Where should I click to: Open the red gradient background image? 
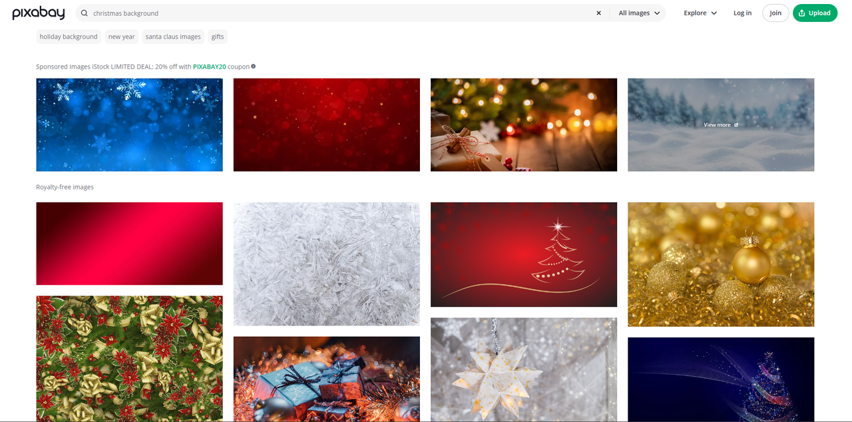pyautogui.click(x=129, y=244)
